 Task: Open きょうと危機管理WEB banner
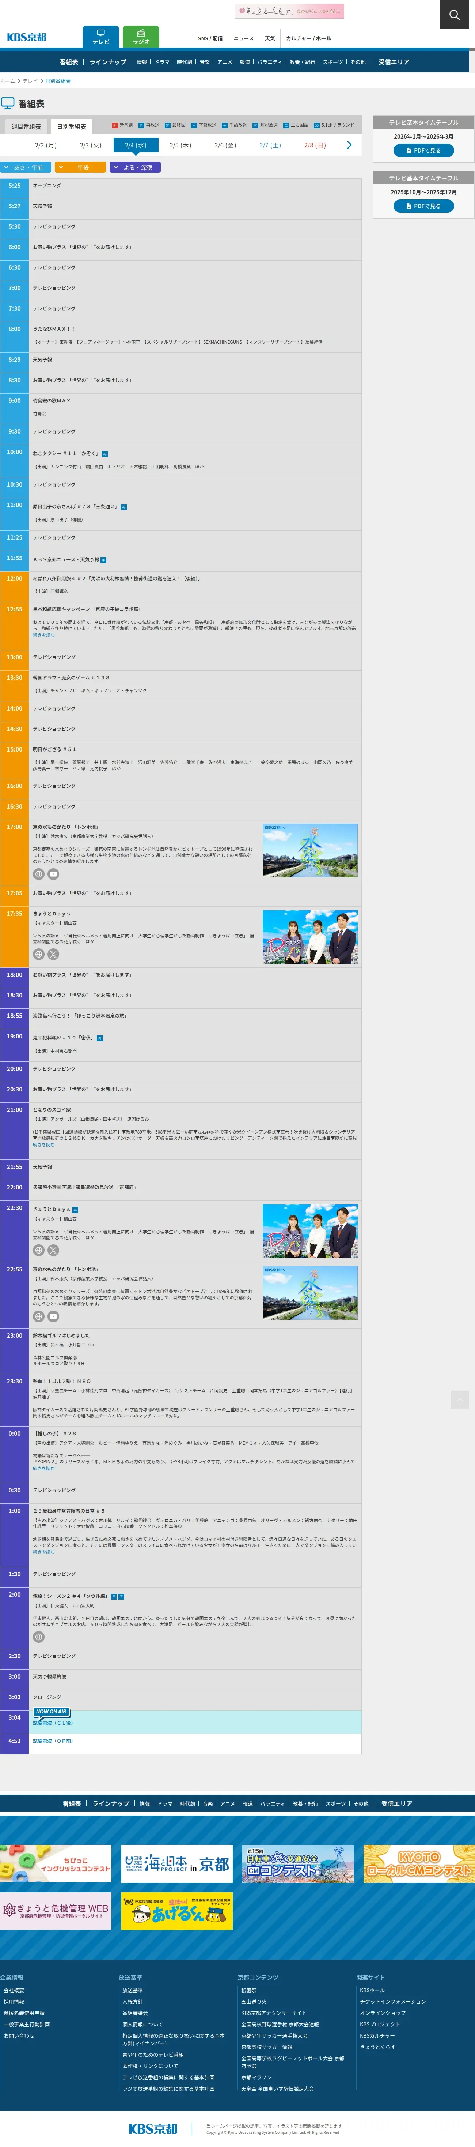pyautogui.click(x=56, y=1910)
